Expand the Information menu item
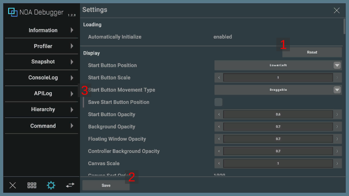Screen dimensions: 349x196 (x=43, y=30)
